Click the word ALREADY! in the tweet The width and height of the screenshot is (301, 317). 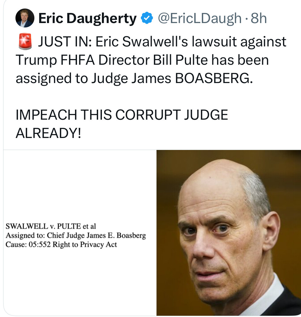coord(49,133)
